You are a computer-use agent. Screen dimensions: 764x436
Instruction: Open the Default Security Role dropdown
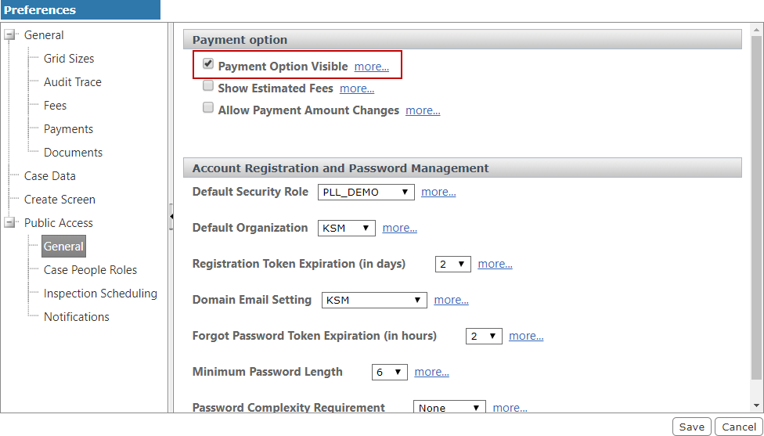(x=366, y=192)
